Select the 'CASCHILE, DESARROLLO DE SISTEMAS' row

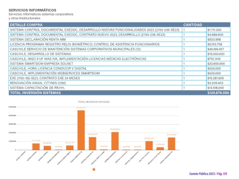[x=119, y=54]
